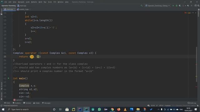The width and height of the screenshot is (200, 112).
Task: Open the TODO tool window
Action: click(x=7, y=103)
